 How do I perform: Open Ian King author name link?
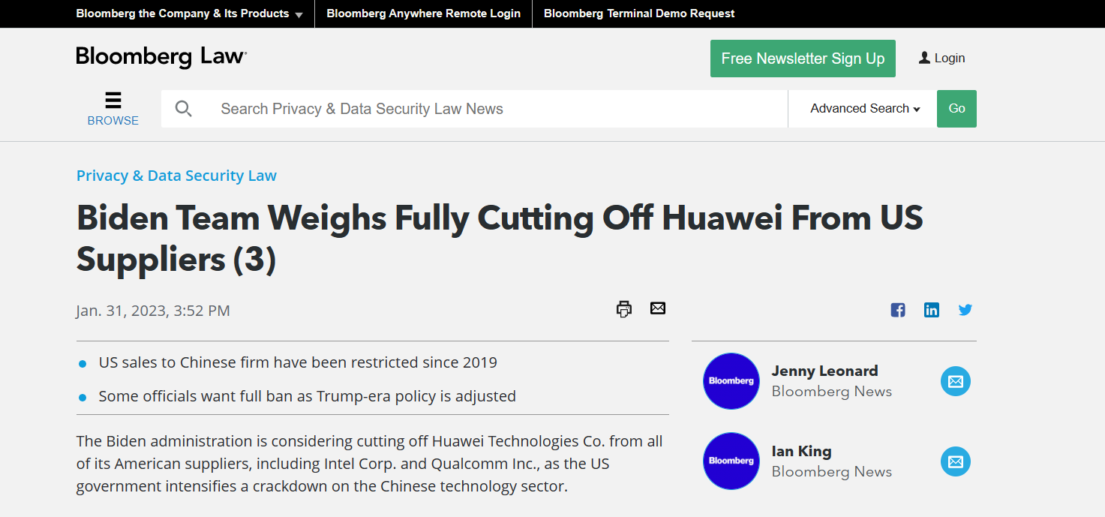tap(801, 451)
